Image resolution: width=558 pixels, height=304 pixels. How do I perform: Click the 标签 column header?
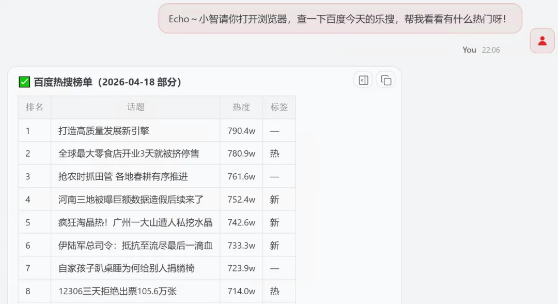(279, 107)
